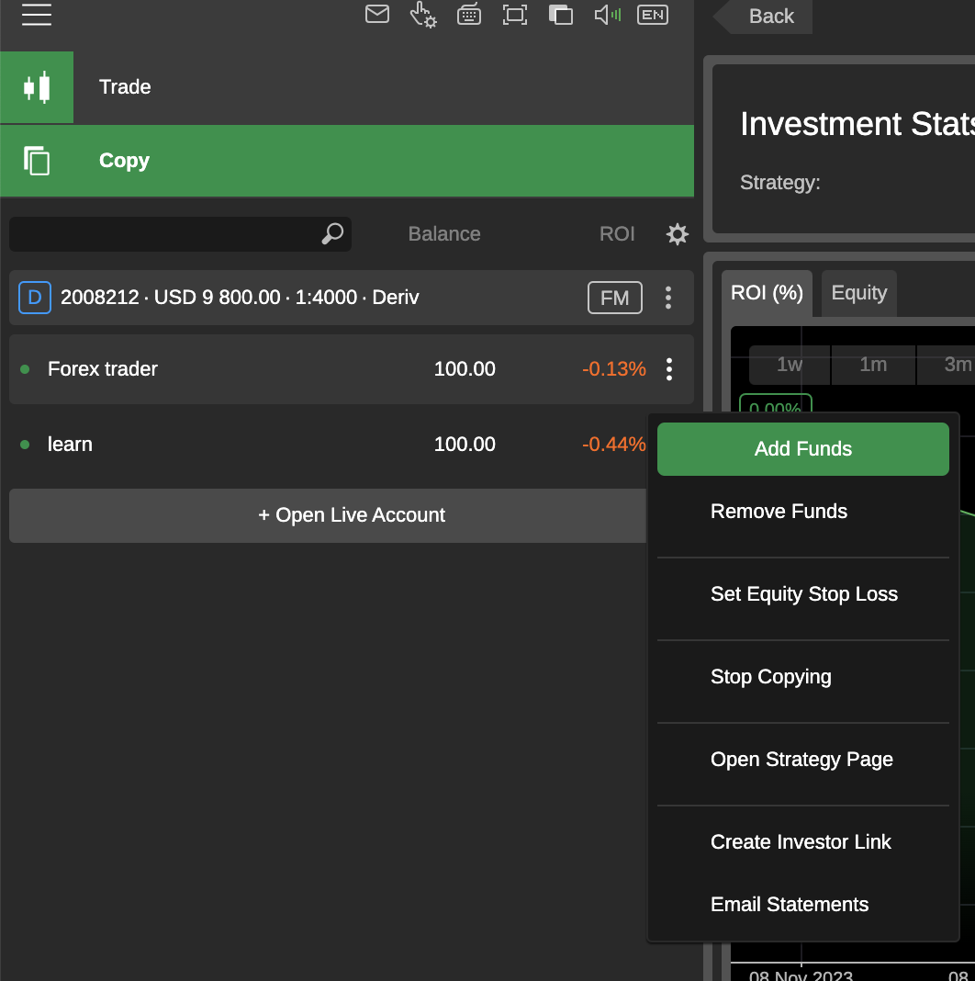Click inside the strategy search field
The height and width of the screenshot is (981, 975).
tap(165, 234)
